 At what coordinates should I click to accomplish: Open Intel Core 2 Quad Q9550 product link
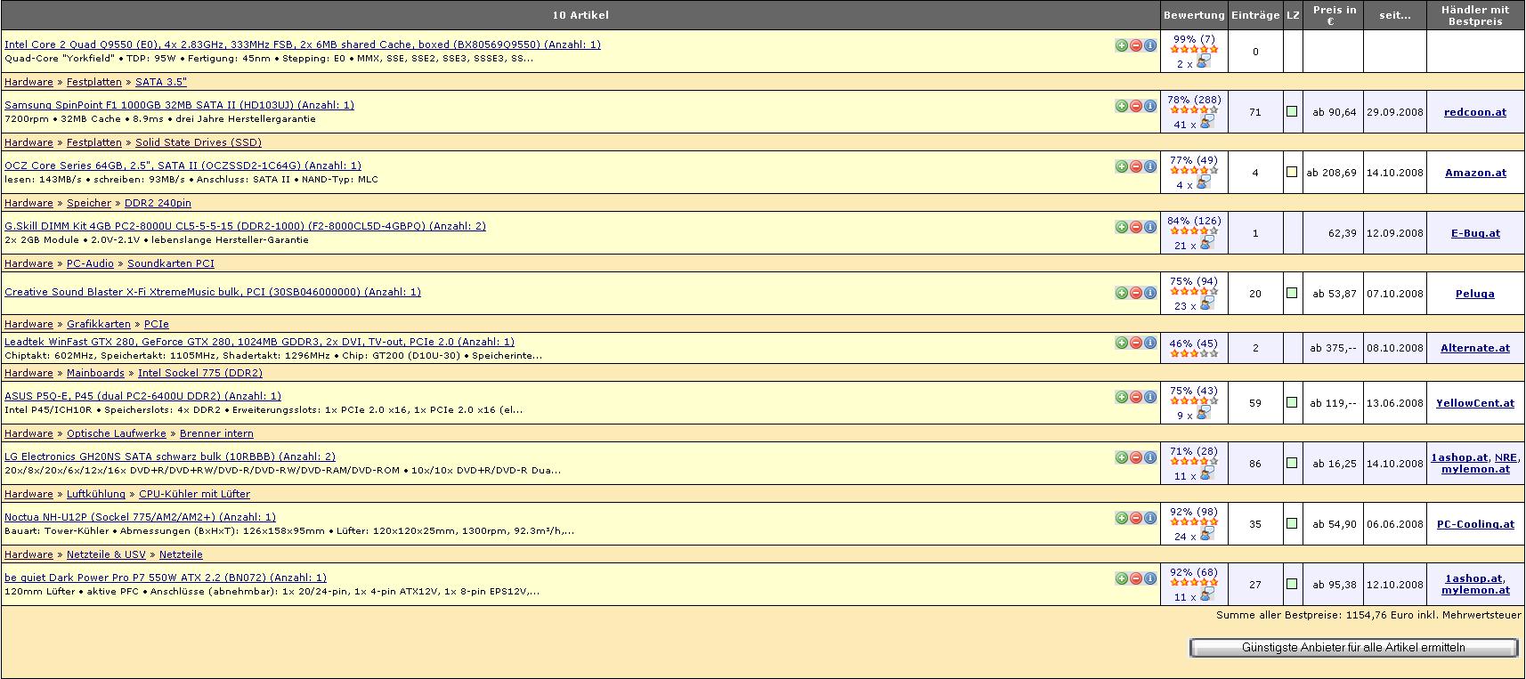point(303,44)
